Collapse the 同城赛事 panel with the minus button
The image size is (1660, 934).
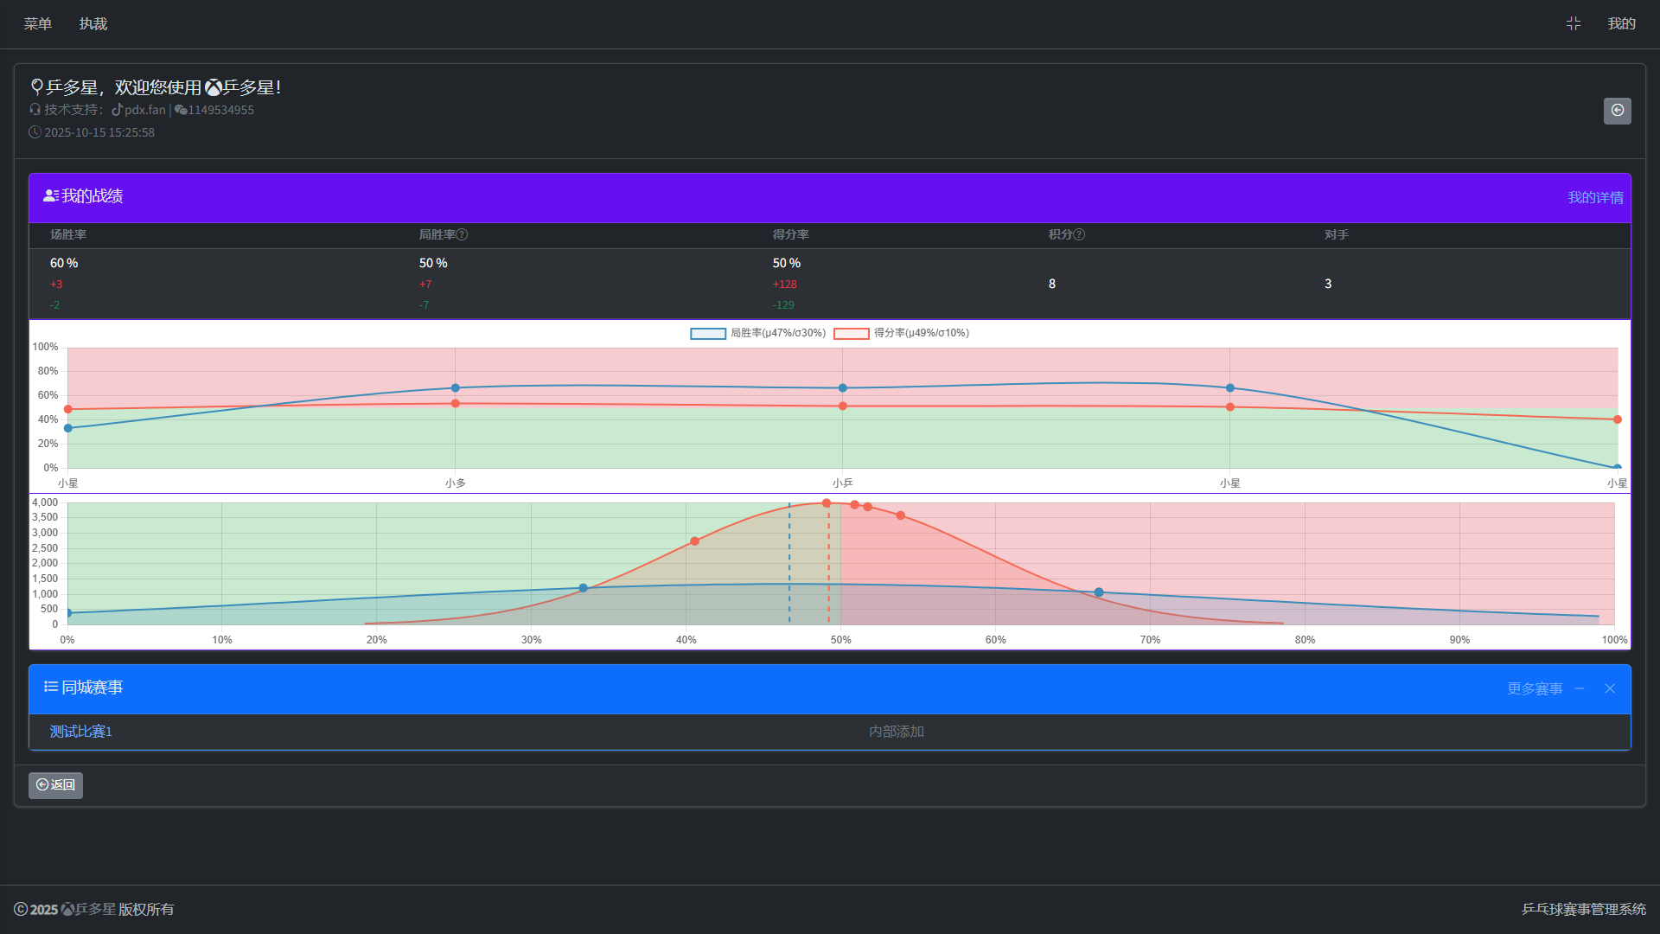point(1580,688)
